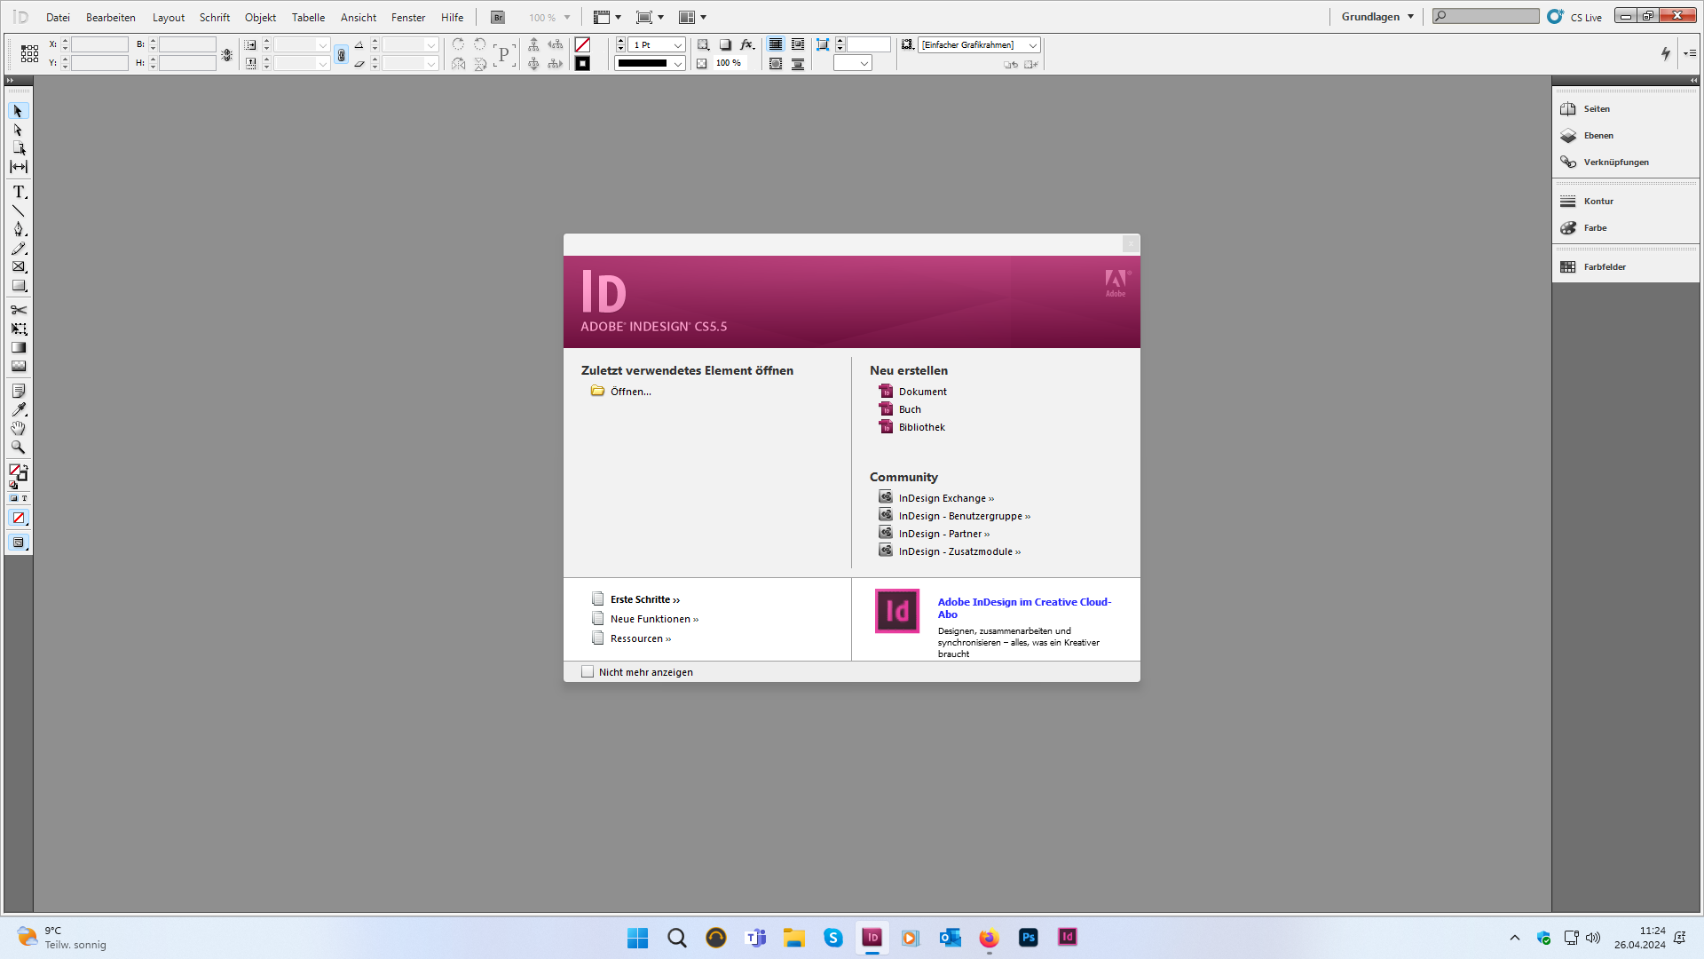The height and width of the screenshot is (959, 1704).
Task: Click the fill color swatch in control bar
Action: (582, 45)
